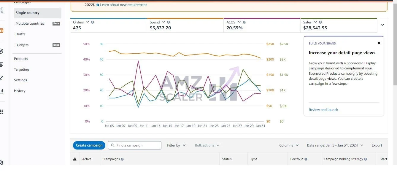
Task: Open the Orders metric dropdown chevron
Action: tap(88, 22)
